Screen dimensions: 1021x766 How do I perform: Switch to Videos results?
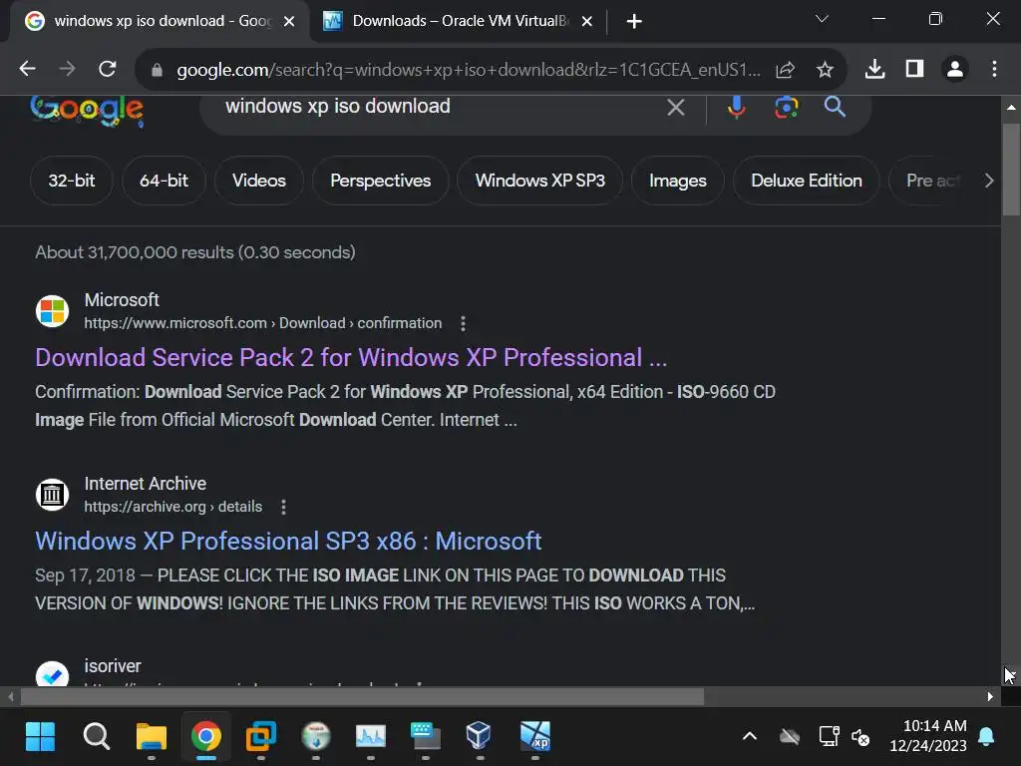tap(259, 181)
